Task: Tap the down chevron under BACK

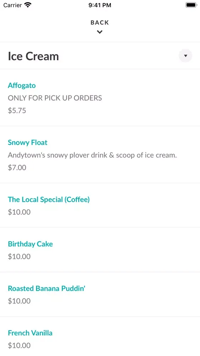Action: [x=100, y=32]
